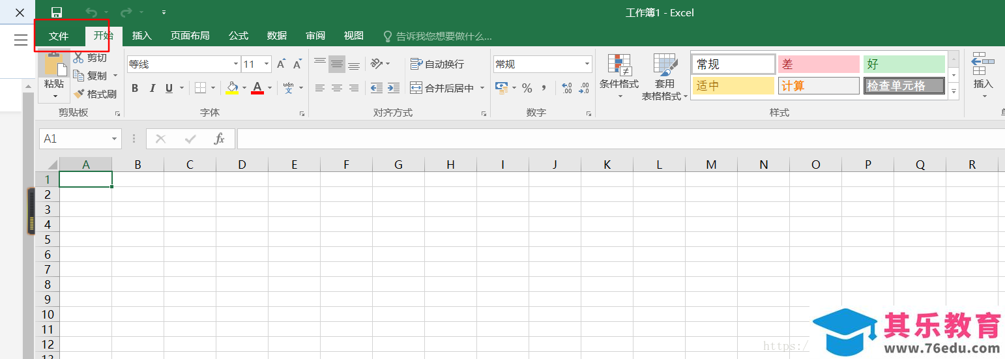Screen dimensions: 1005x359
Task: Align text right in cell
Action: point(354,88)
